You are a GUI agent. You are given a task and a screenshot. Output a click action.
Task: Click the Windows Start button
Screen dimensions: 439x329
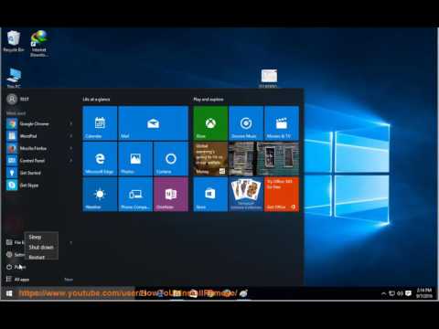coord(9,293)
